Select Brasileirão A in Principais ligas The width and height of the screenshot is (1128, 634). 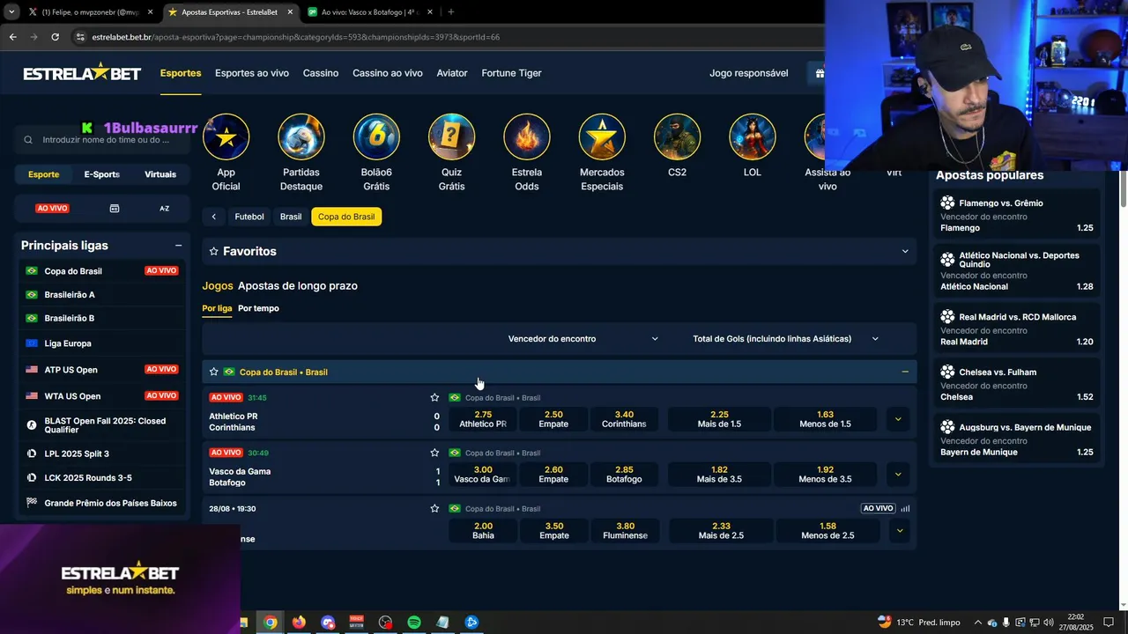[x=102, y=295]
